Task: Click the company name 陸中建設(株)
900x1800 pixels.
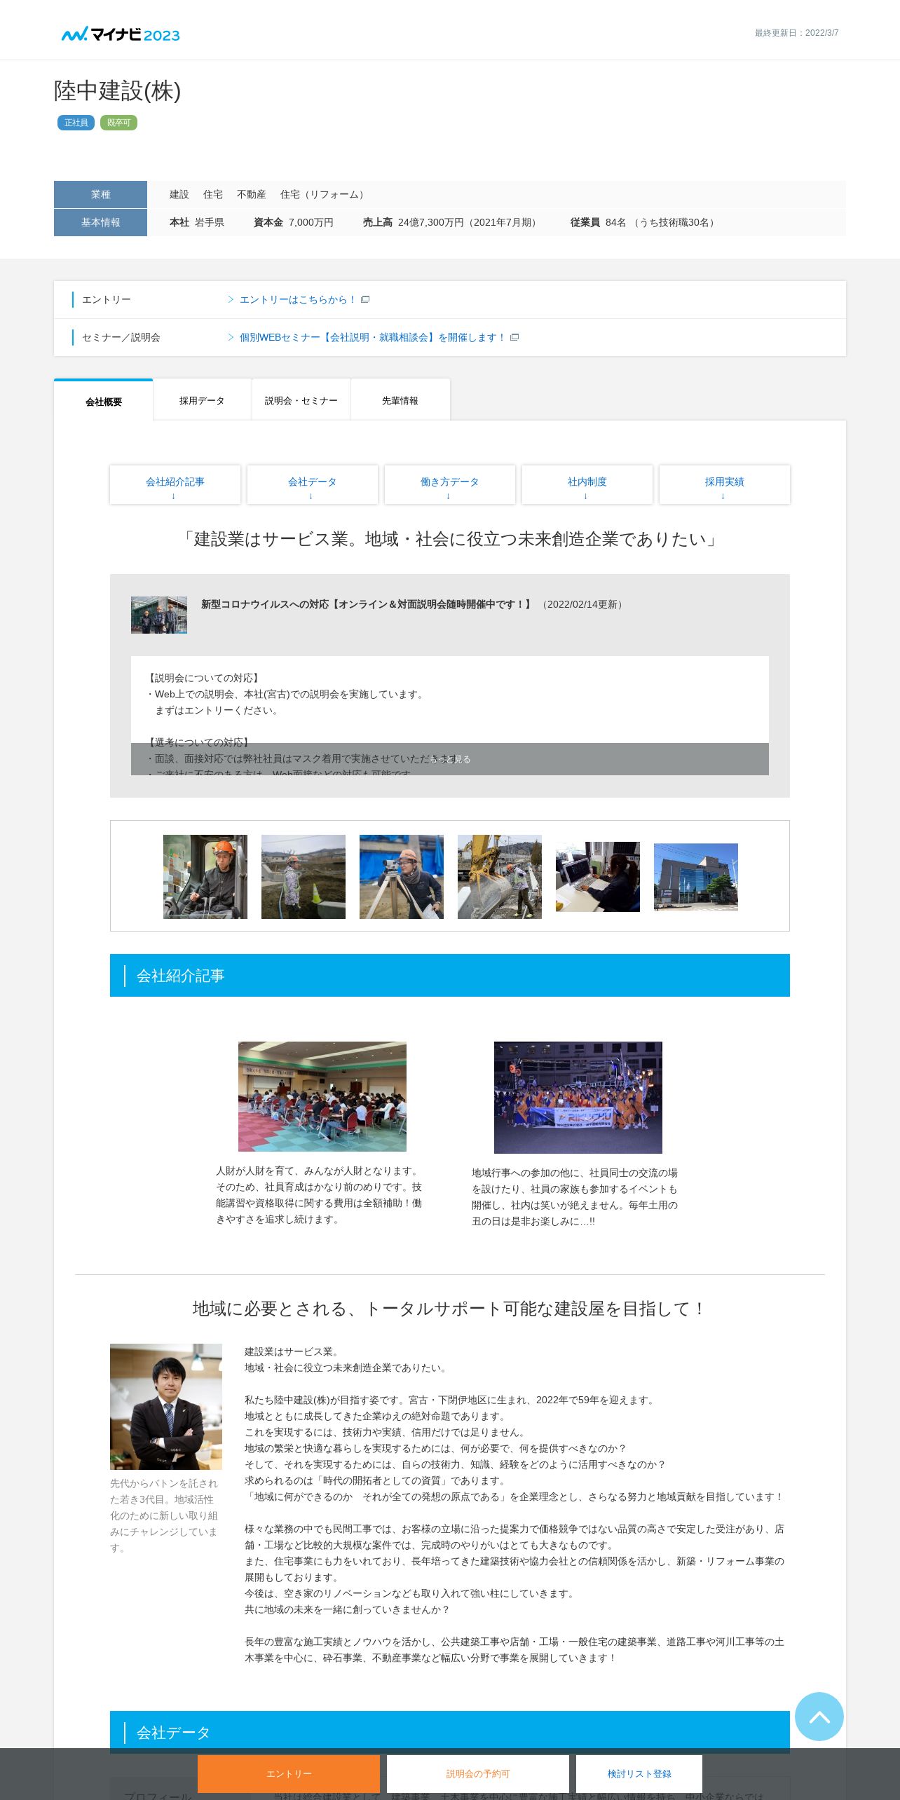Action: [118, 91]
